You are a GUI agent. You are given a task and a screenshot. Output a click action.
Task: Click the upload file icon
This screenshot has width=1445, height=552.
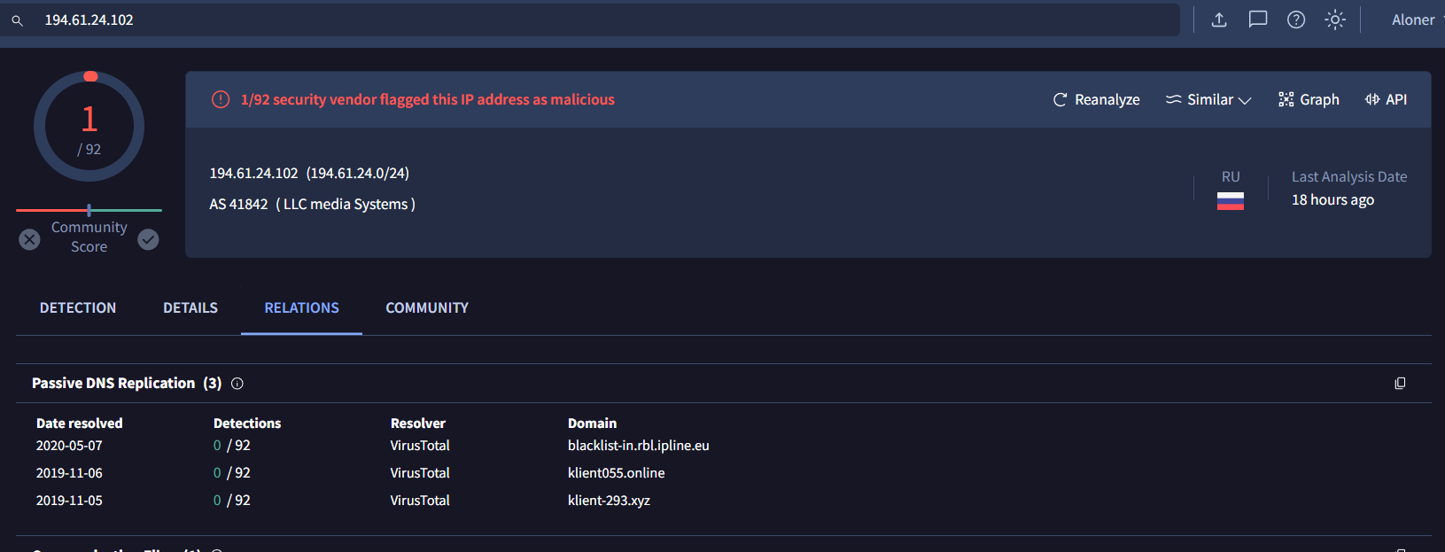pyautogui.click(x=1219, y=19)
